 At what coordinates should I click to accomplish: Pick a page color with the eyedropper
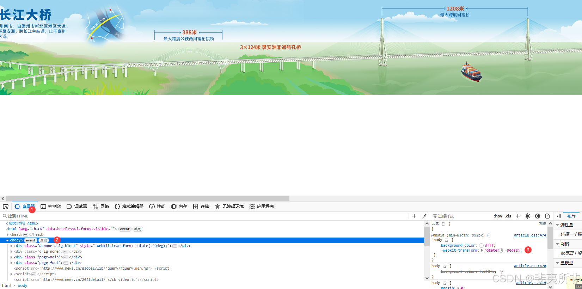(424, 216)
